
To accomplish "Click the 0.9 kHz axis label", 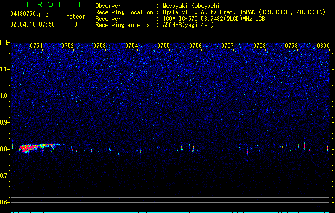I will pyautogui.click(x=4, y=122).
